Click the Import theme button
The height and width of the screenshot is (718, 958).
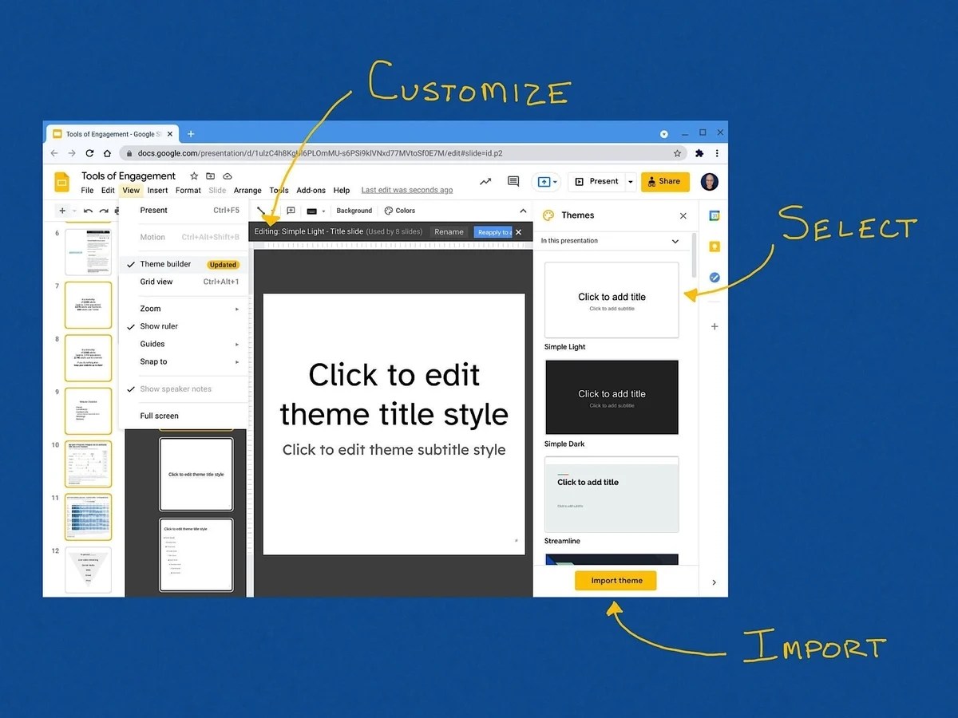click(616, 581)
